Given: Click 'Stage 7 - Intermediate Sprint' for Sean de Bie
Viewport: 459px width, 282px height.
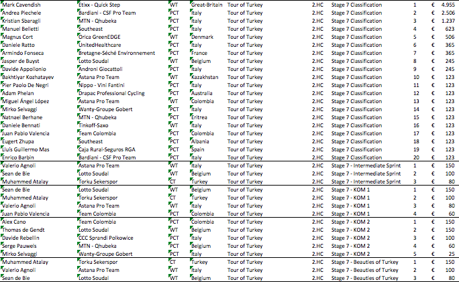Looking at the screenshot, I should [366, 173].
